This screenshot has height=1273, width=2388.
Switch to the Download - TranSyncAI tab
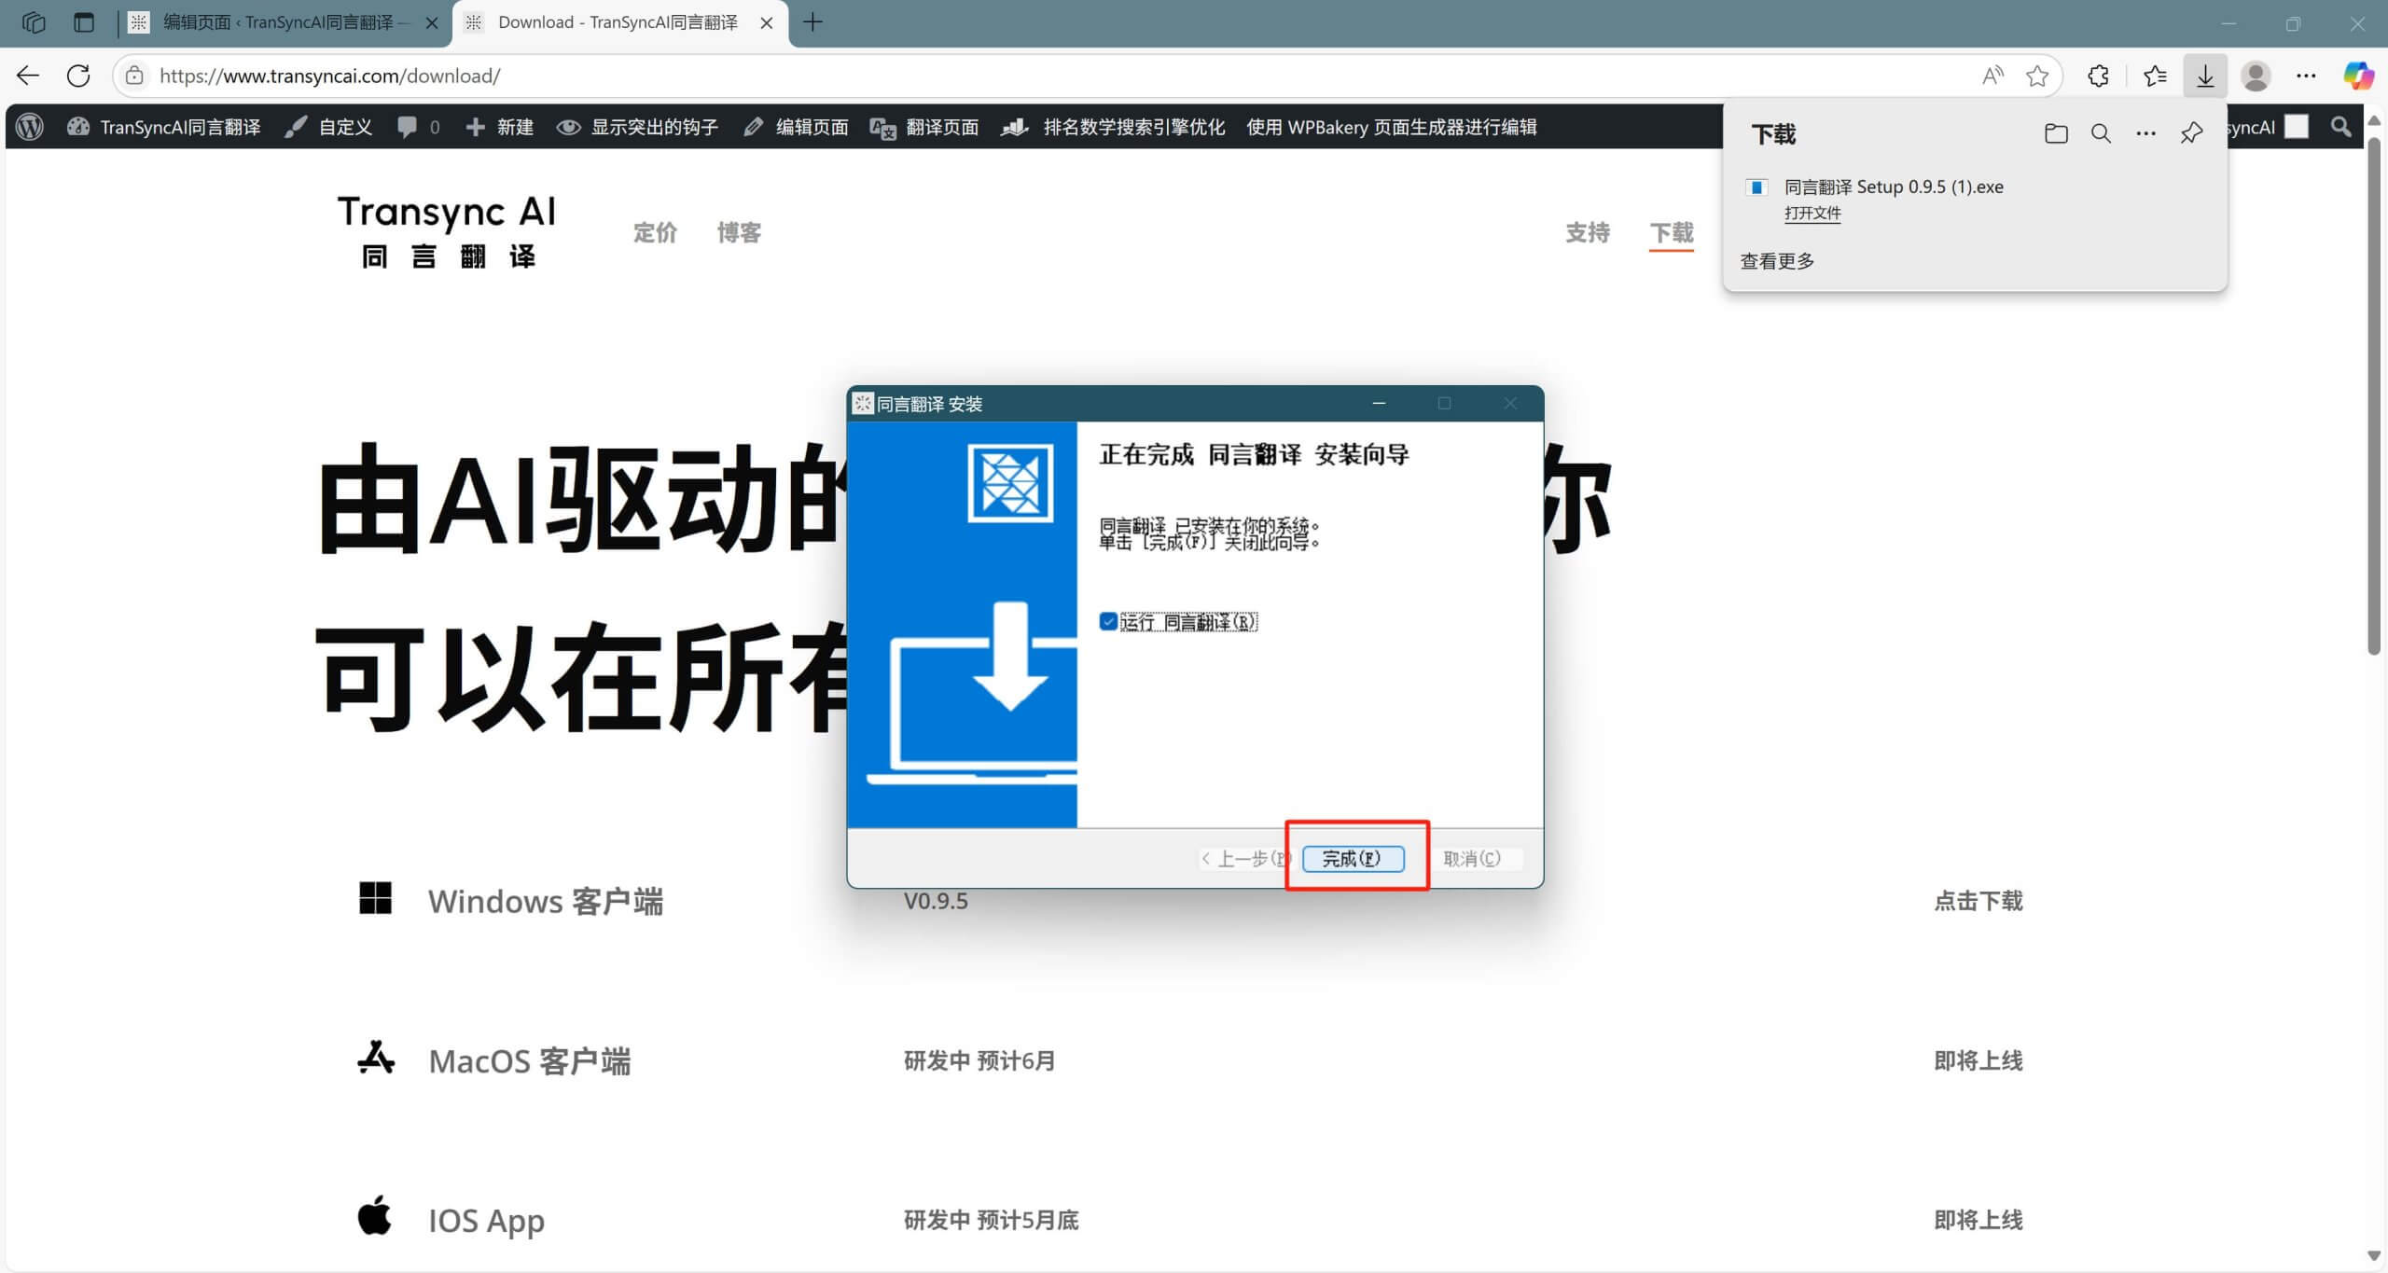click(x=619, y=22)
